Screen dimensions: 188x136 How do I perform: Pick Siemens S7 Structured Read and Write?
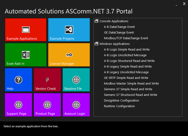[x=130, y=95]
